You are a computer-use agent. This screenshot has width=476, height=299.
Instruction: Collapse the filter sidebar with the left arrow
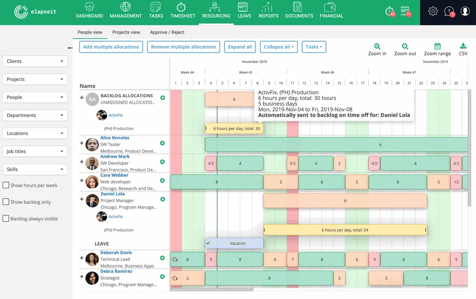pos(70,48)
